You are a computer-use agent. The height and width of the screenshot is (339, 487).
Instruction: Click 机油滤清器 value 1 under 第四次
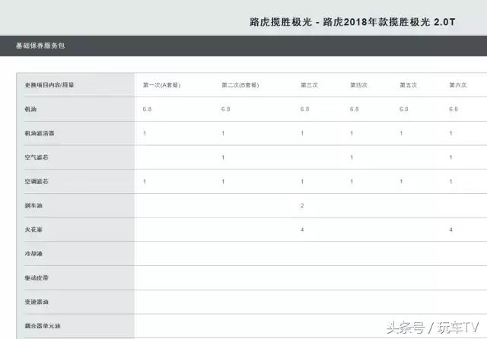[x=352, y=133]
